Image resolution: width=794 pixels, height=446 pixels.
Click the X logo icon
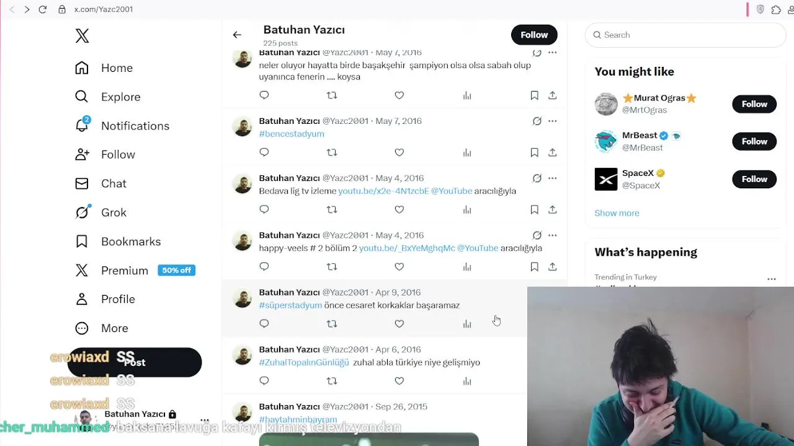pyautogui.click(x=82, y=36)
